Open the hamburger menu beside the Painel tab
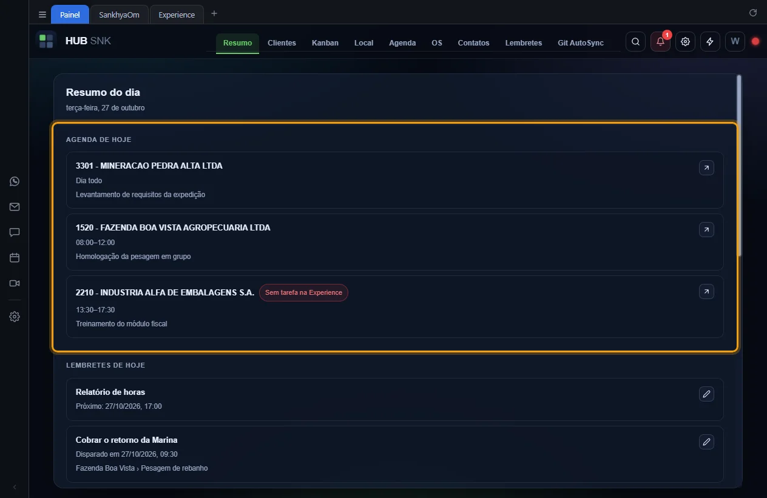Viewport: 767px width, 498px height. tap(42, 15)
